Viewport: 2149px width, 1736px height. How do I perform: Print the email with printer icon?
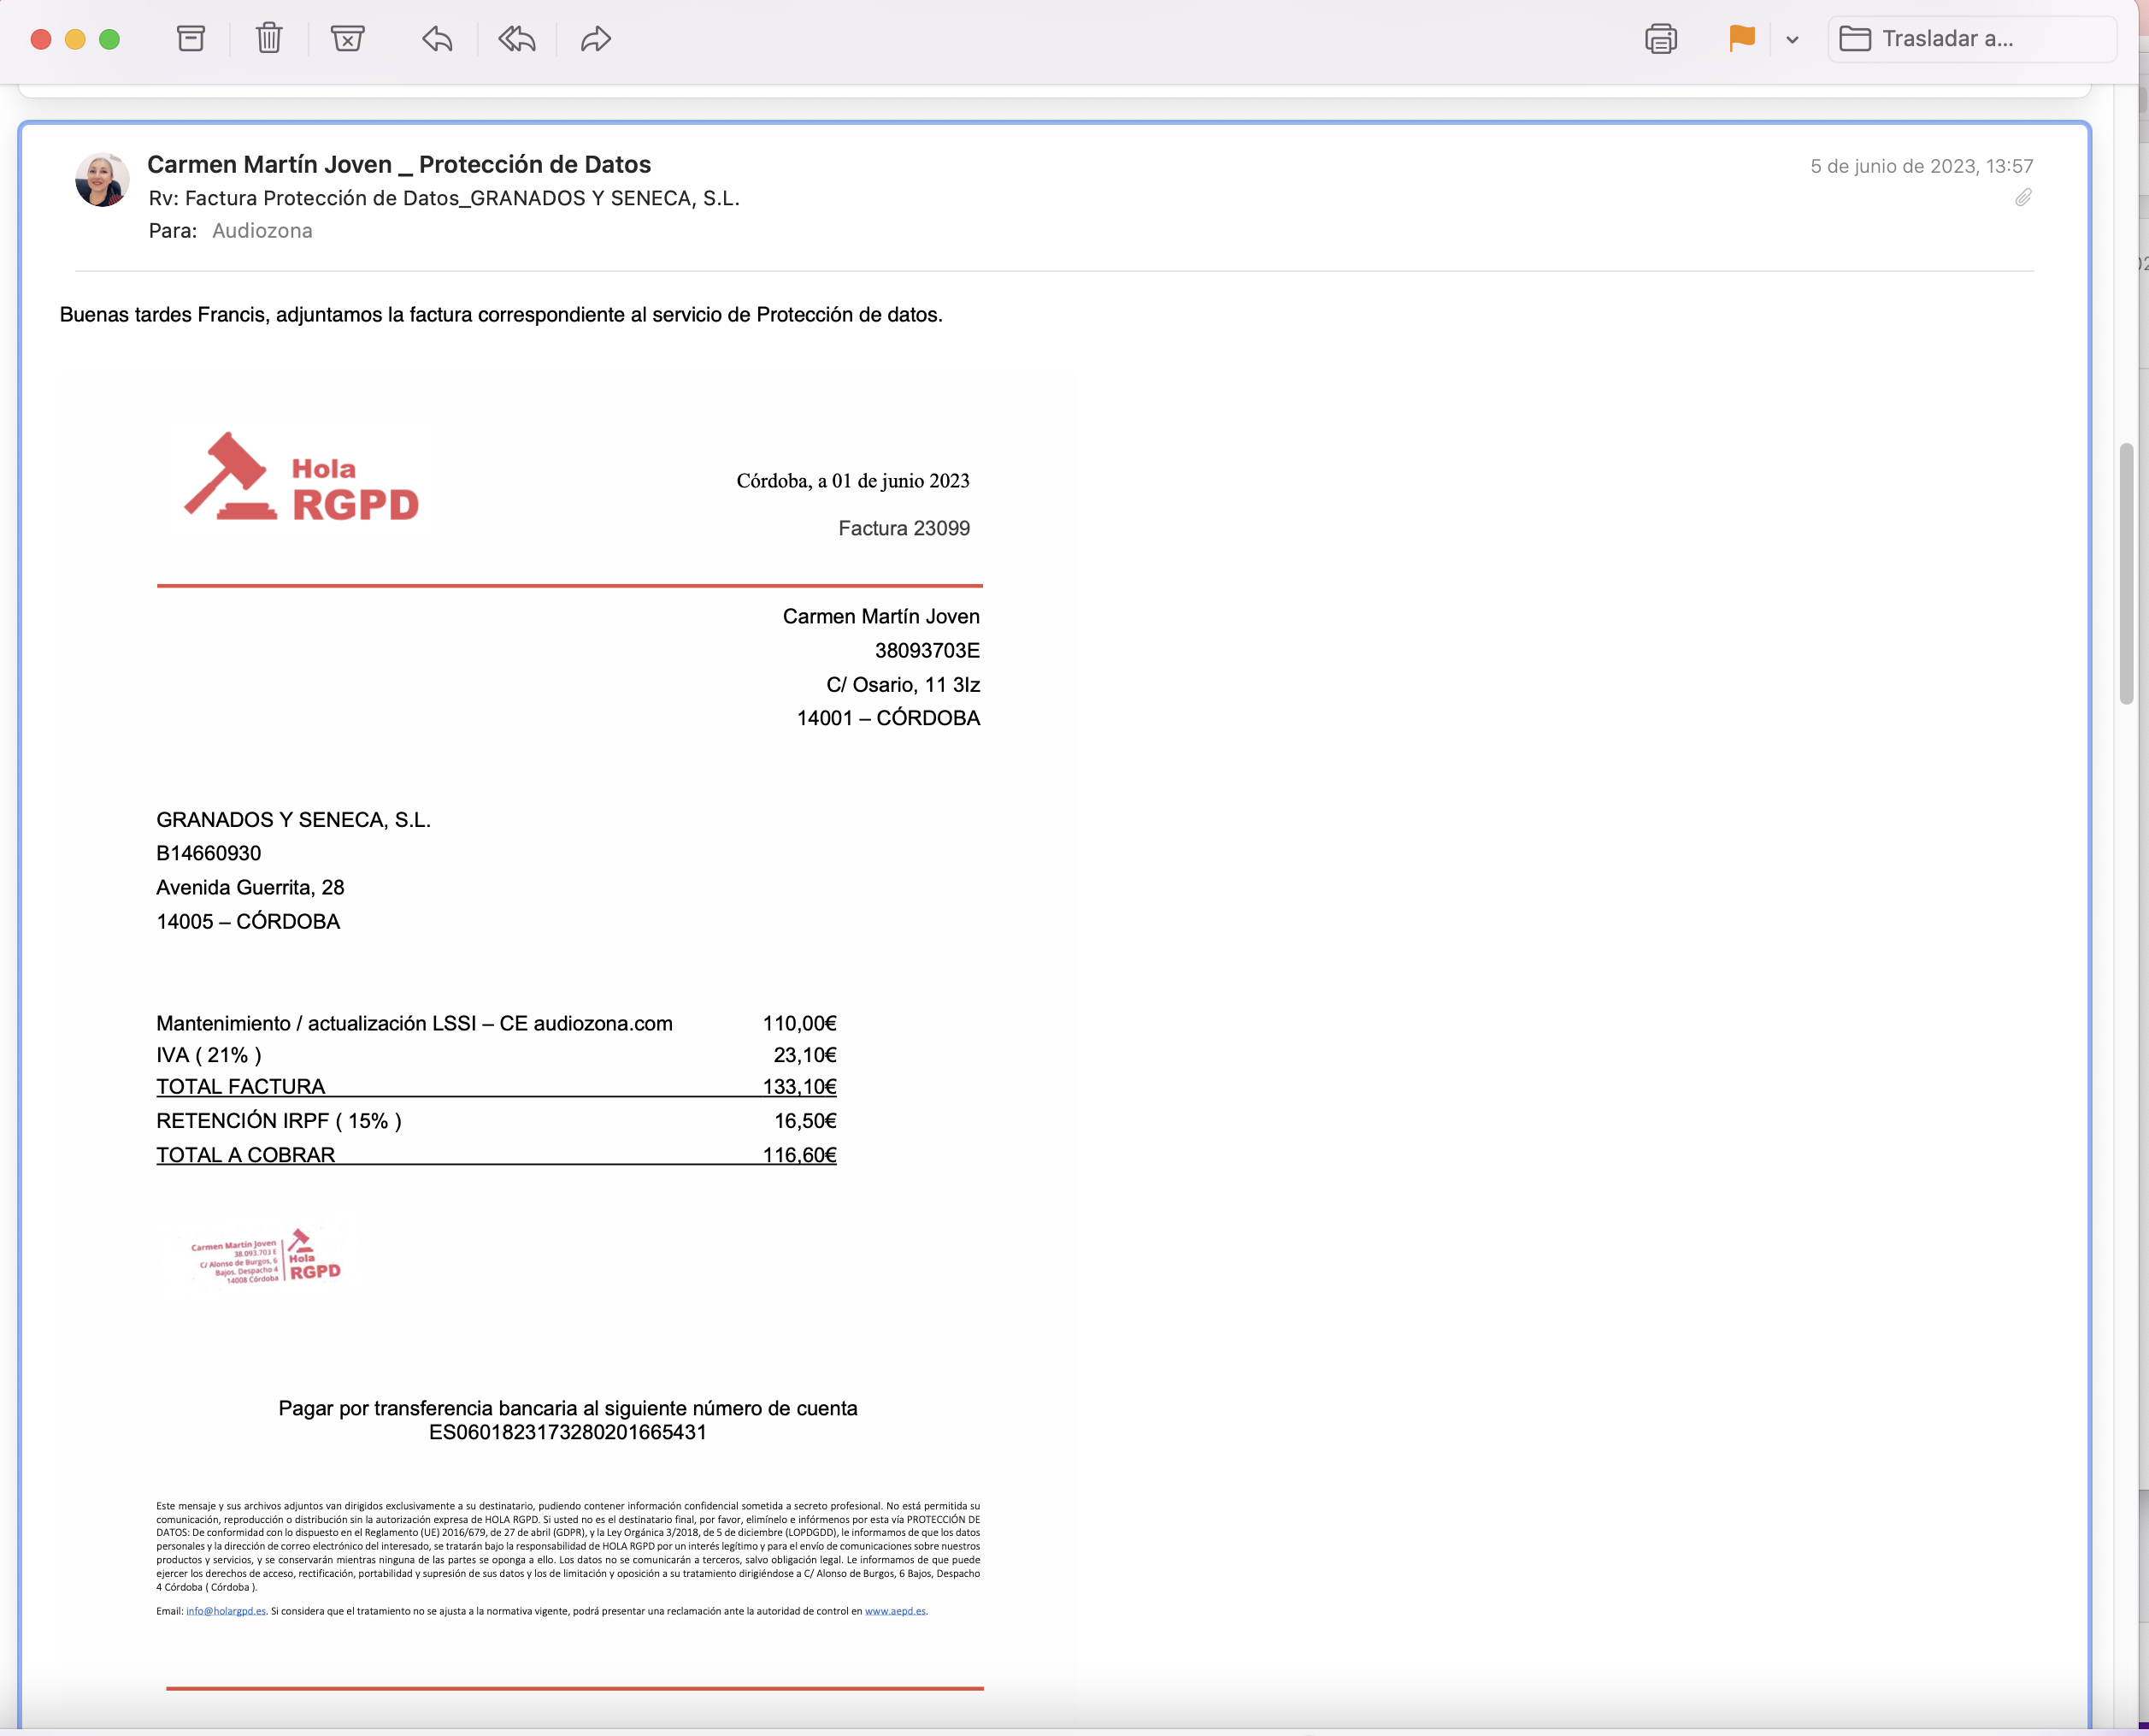pos(1660,39)
